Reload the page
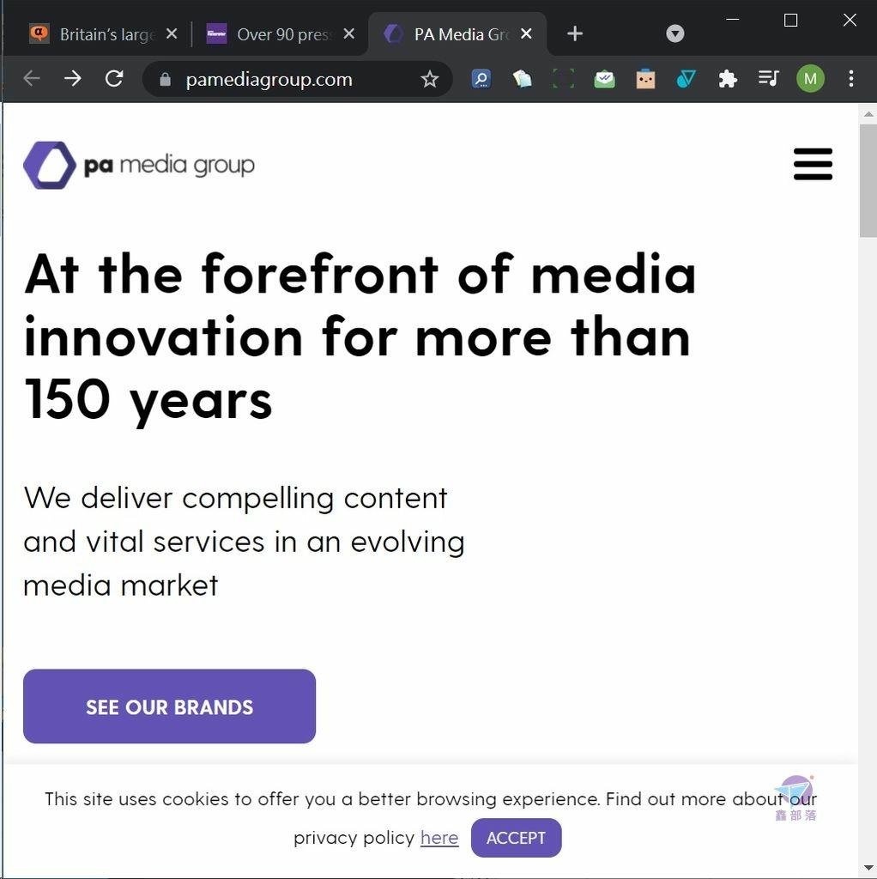Image resolution: width=877 pixels, height=879 pixels. (x=114, y=78)
